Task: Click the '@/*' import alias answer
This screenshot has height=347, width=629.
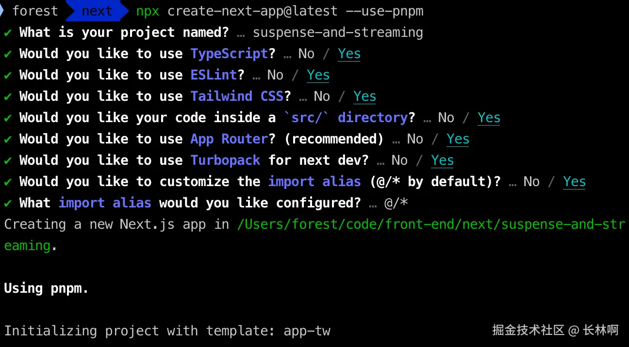Action: 397,203
